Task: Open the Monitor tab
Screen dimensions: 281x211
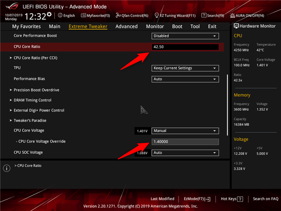Action: [155, 26]
